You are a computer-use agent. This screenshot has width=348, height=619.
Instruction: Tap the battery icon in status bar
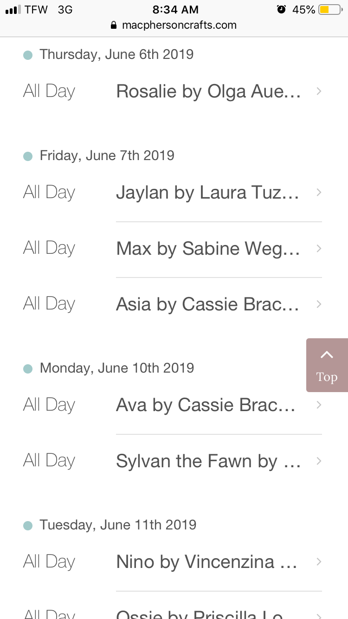[329, 9]
